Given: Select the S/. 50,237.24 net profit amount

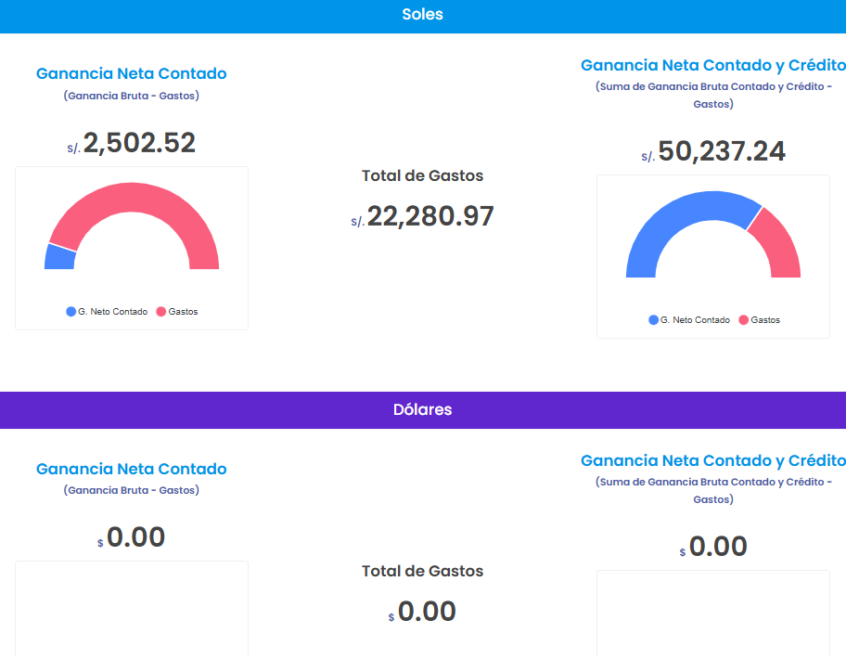Looking at the screenshot, I should point(721,151).
